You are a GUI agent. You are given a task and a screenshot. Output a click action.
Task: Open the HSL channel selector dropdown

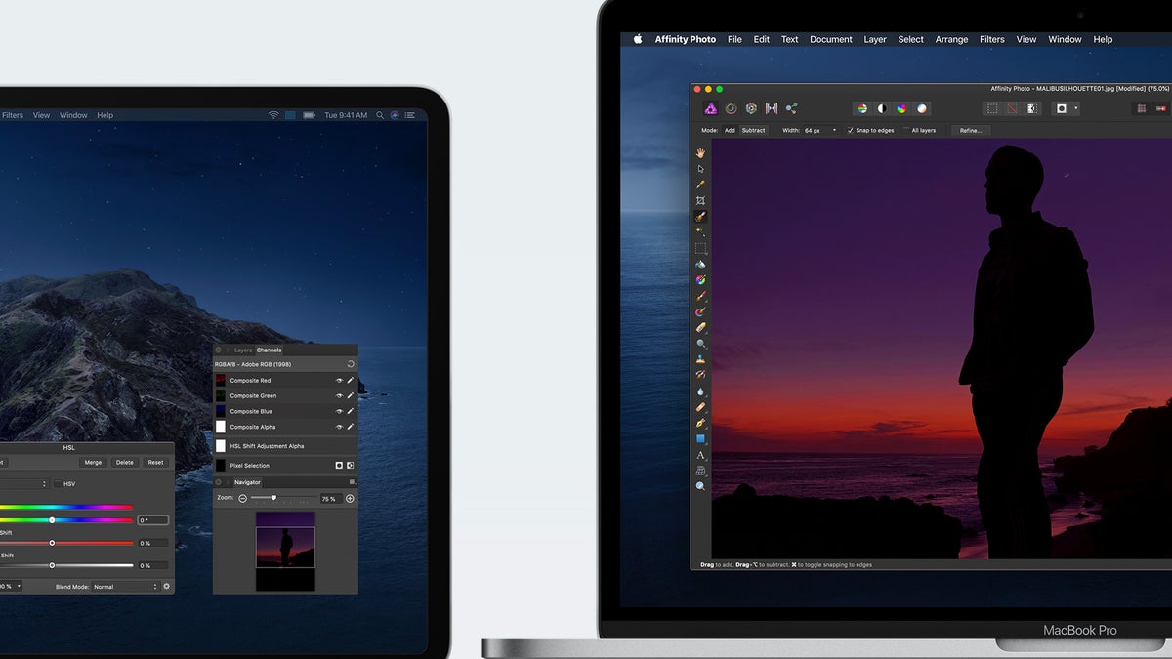click(23, 484)
